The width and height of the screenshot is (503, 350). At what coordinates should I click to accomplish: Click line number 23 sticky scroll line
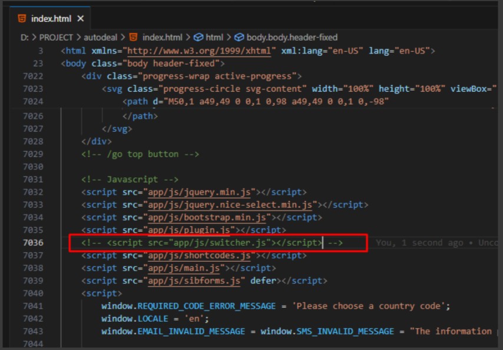tap(38, 64)
